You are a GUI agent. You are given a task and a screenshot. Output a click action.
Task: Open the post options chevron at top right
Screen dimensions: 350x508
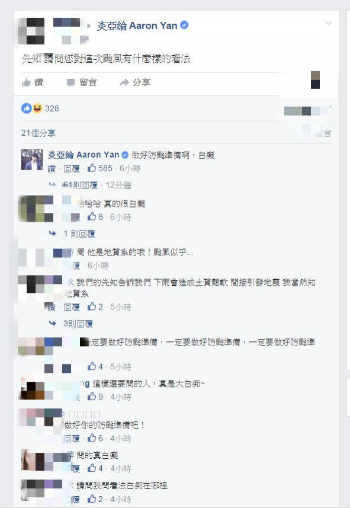[328, 23]
